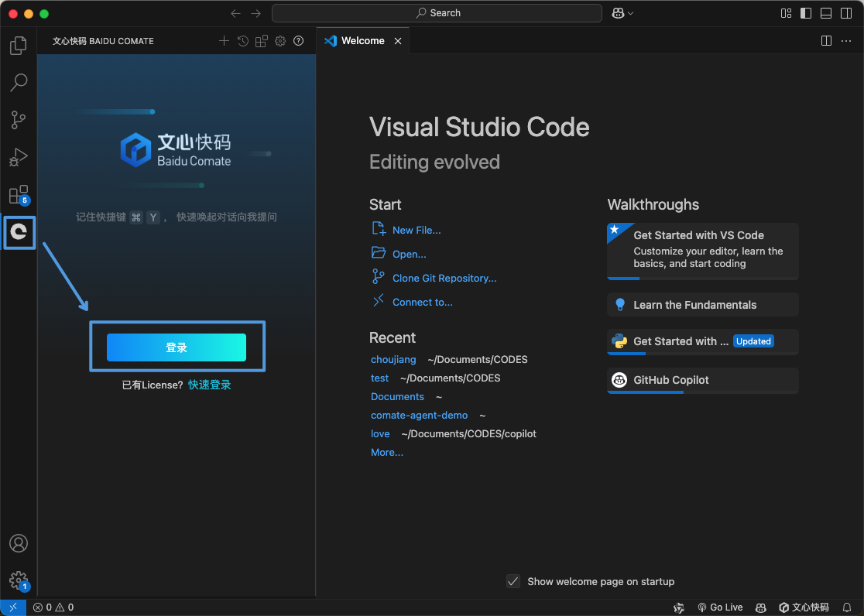Click Open... under Start

[x=409, y=254]
